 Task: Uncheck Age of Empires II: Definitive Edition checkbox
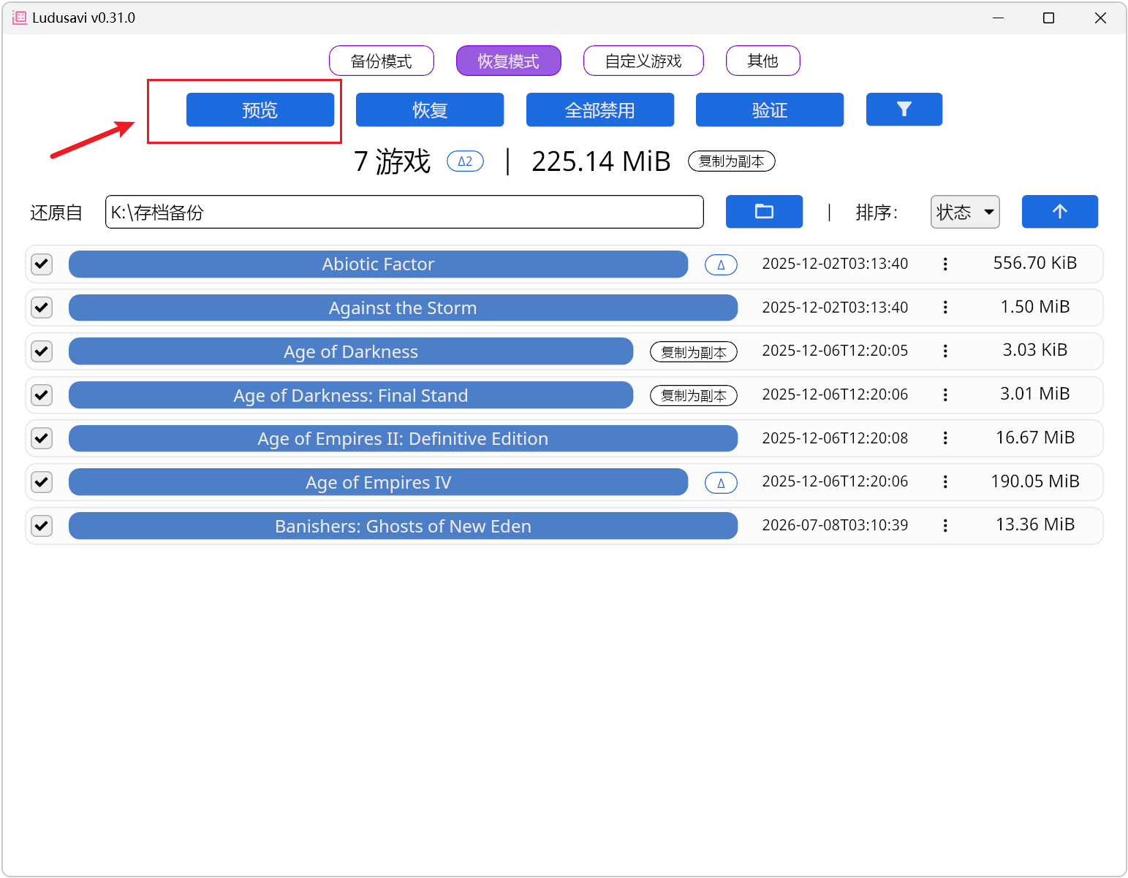(42, 438)
